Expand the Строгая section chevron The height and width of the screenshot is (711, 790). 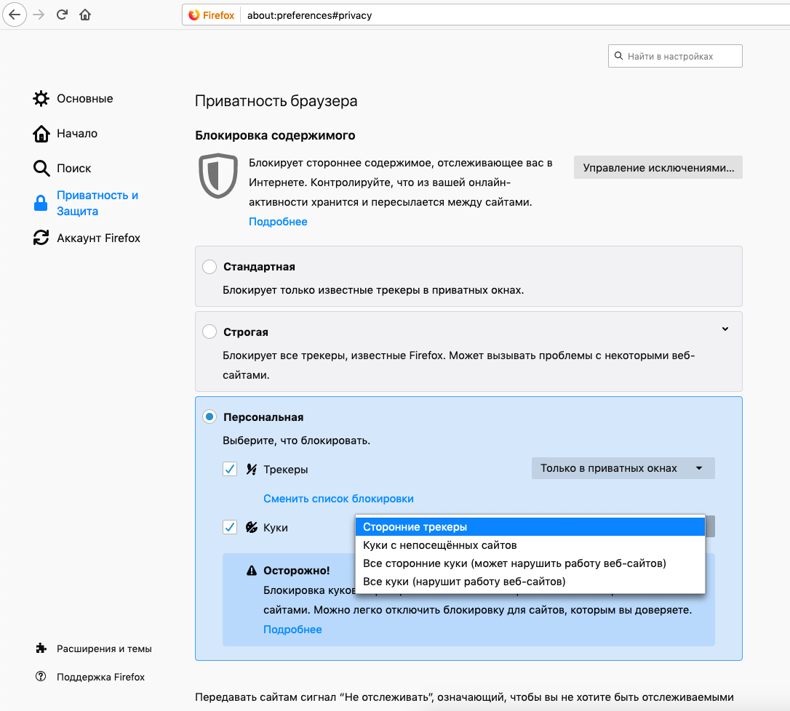tap(725, 329)
